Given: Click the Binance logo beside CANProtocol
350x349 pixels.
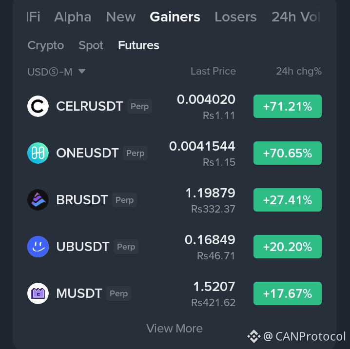Looking at the screenshot, I should tap(254, 336).
